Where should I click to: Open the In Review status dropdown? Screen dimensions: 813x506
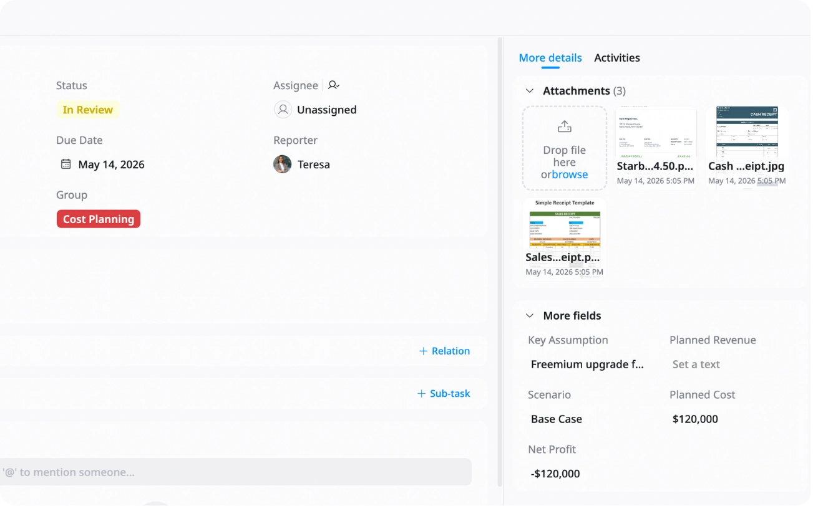[88, 110]
